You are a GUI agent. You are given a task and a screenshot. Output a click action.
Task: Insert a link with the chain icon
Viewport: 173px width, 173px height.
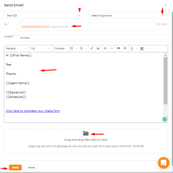pos(92,48)
